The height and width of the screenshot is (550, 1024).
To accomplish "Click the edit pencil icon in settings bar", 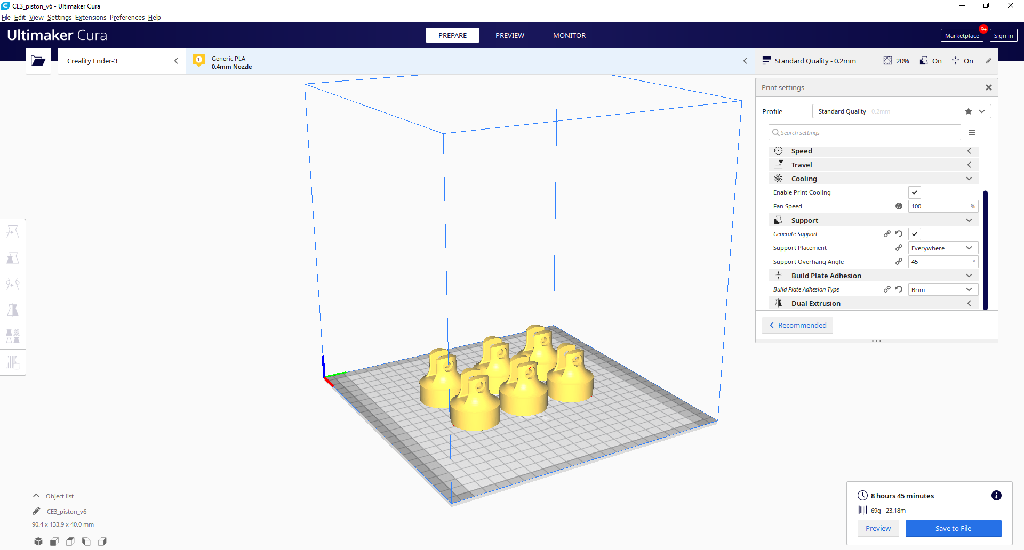I will (988, 61).
